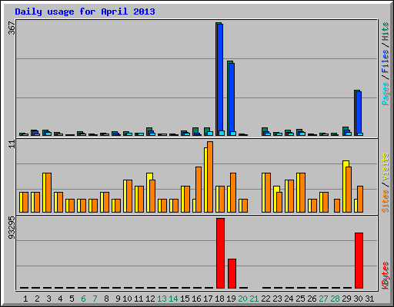Click green weekend day 20 label

click(242, 299)
